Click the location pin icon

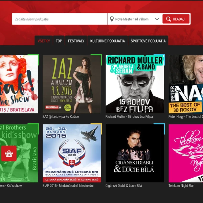point(112,19)
